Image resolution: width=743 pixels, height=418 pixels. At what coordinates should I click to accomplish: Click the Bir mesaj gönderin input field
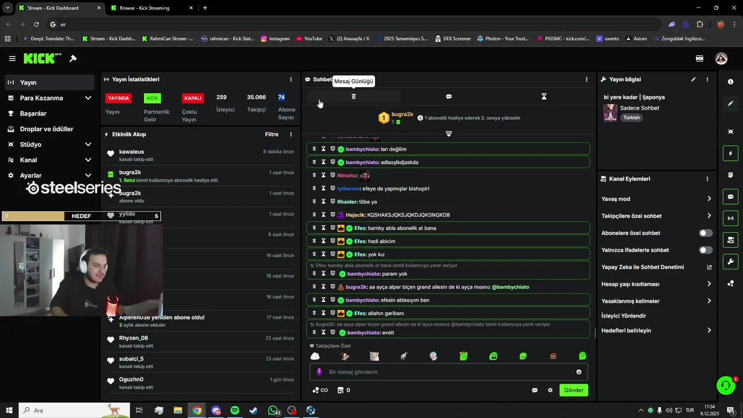(x=449, y=372)
